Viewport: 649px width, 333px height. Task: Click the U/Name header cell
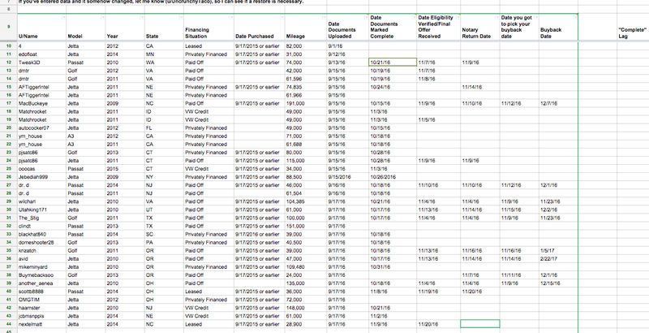tap(41, 27)
